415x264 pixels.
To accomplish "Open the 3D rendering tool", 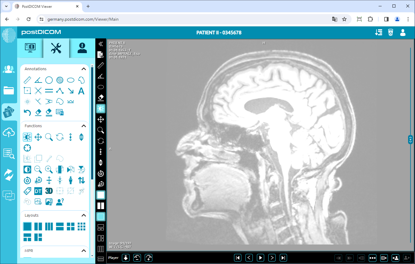I will (49, 191).
